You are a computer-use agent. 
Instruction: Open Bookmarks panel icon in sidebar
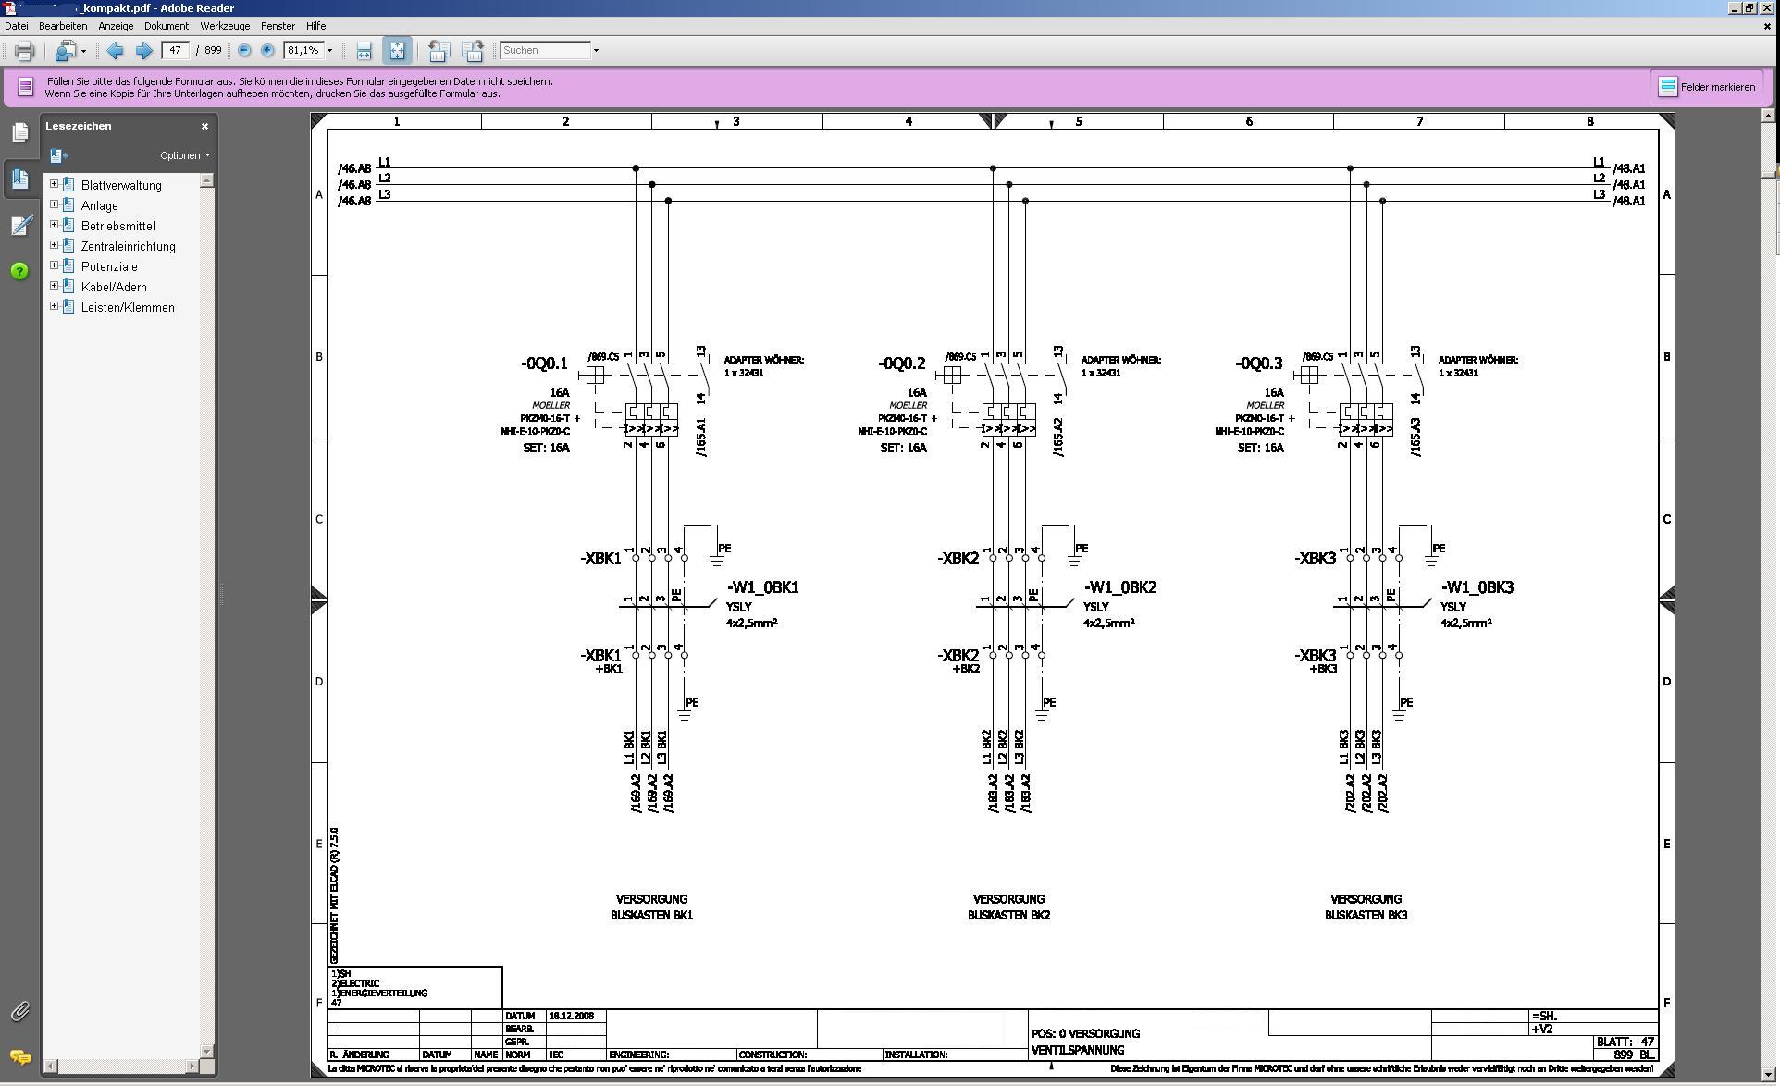(x=20, y=178)
